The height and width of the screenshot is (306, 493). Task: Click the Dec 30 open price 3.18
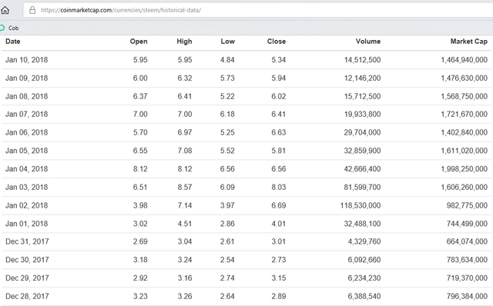point(140,260)
